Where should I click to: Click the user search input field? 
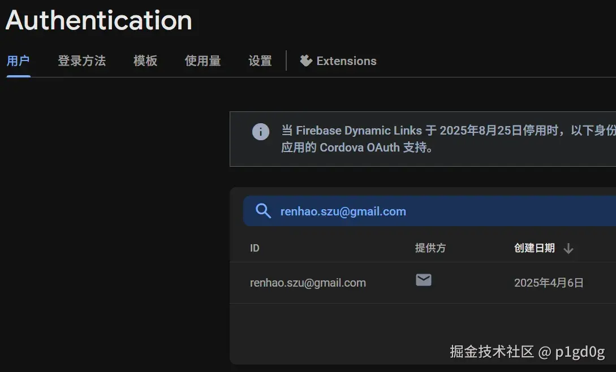pos(429,211)
